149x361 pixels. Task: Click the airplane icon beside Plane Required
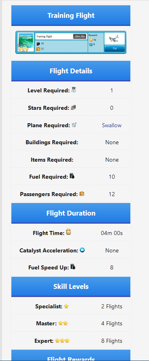[x=74, y=125]
